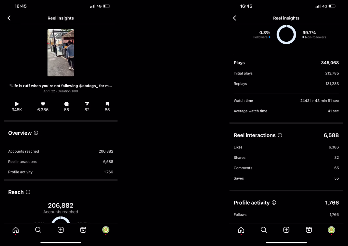
Task: Open info icon next to Reach
Action: [x=28, y=192]
